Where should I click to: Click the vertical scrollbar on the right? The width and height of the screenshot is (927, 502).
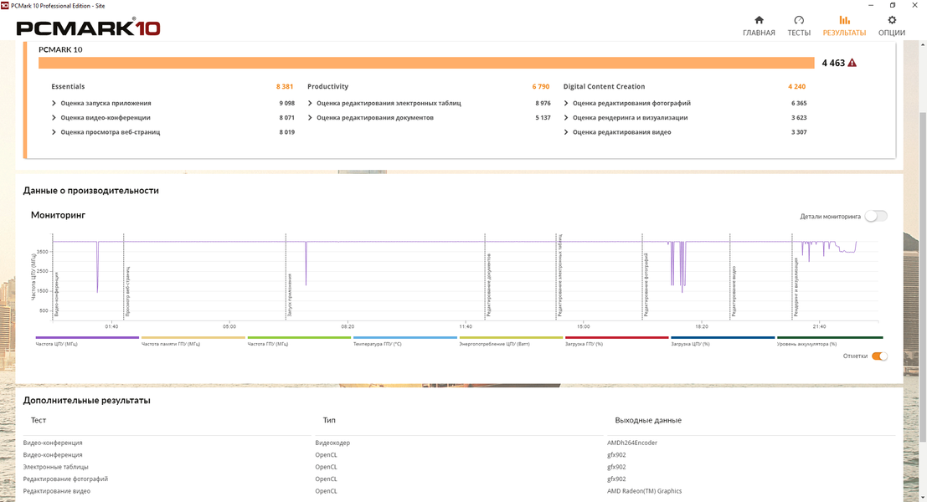(x=923, y=276)
